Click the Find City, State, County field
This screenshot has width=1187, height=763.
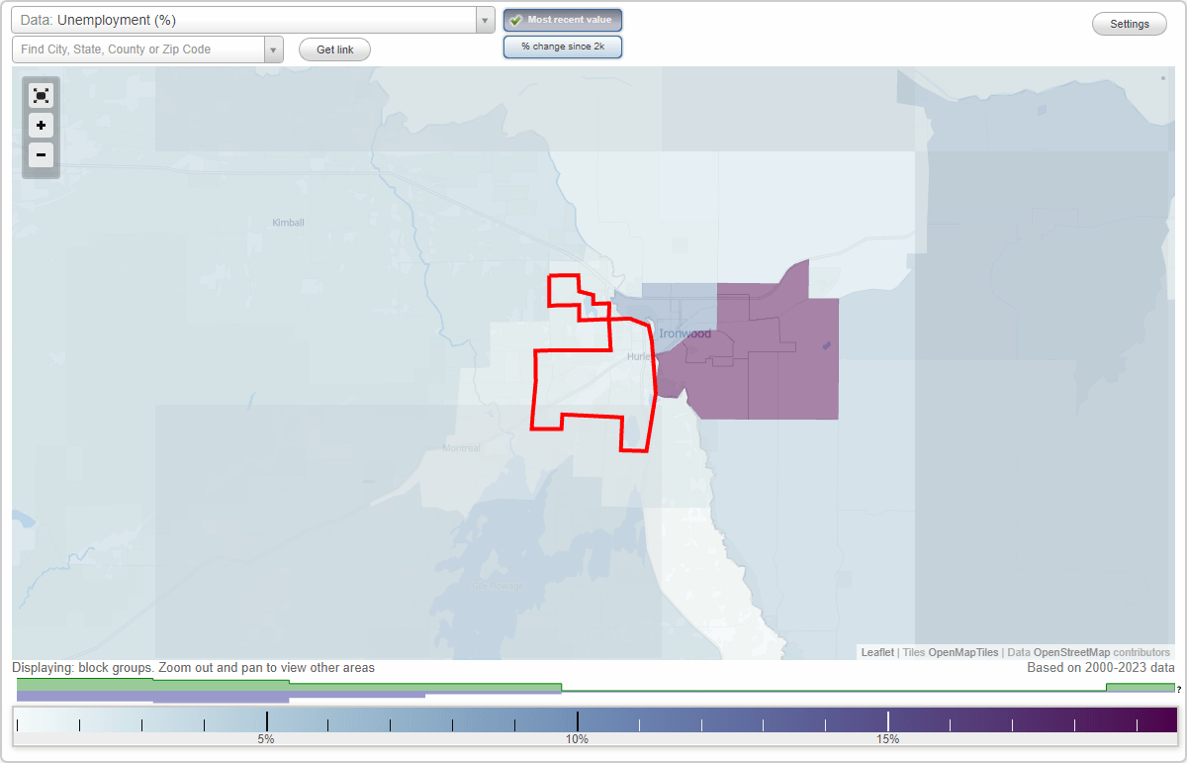138,49
